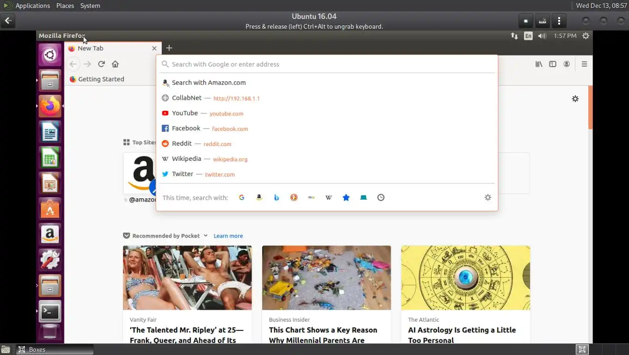The height and width of the screenshot is (355, 629).
Task: Launch Firefox from the Ubuntu launcher
Action: [x=50, y=106]
